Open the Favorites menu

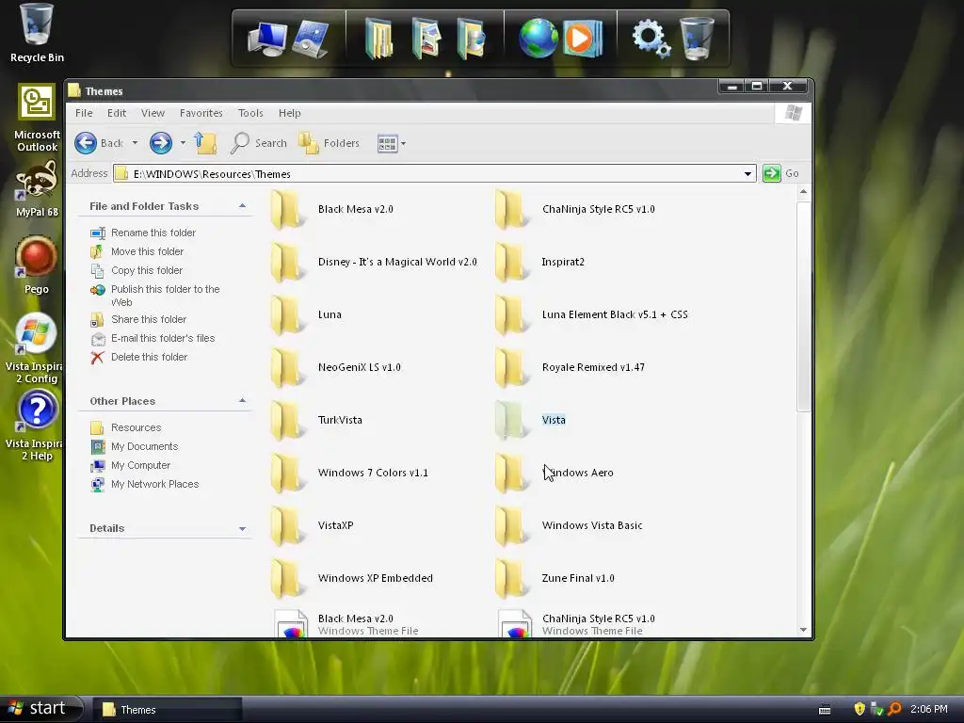pos(201,113)
